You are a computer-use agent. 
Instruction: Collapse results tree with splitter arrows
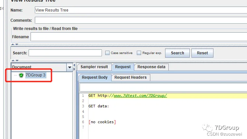(x=74, y=65)
